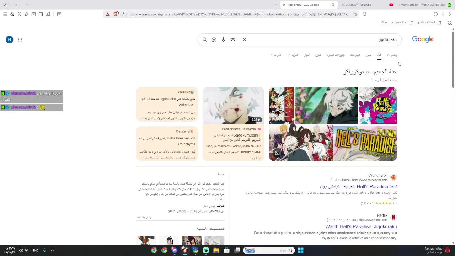Open the Crunchyroll Hell's Paradise result link
The image size is (455, 256).
click(358, 186)
